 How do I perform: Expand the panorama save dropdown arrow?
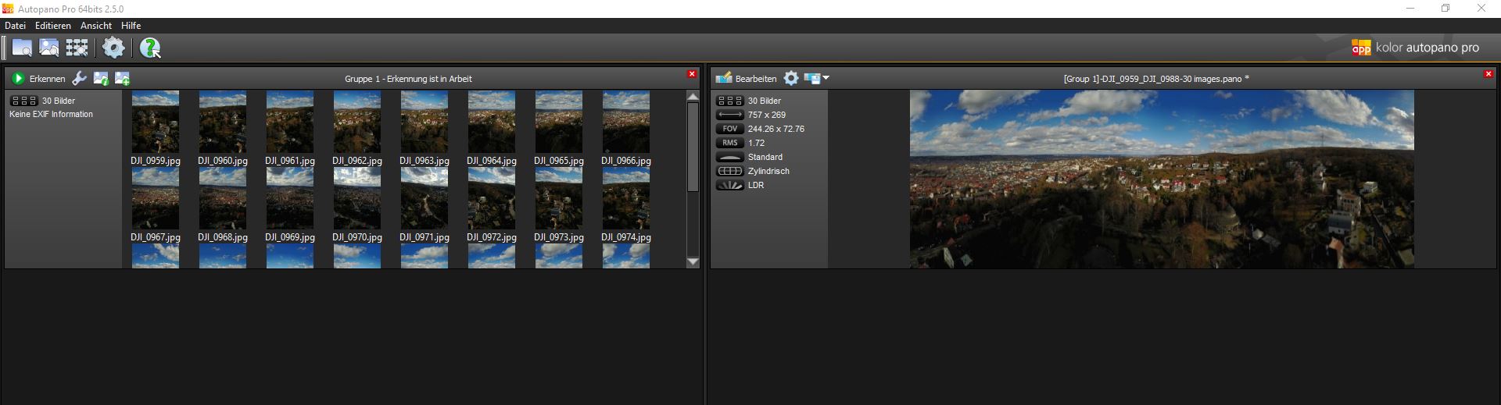tap(826, 78)
